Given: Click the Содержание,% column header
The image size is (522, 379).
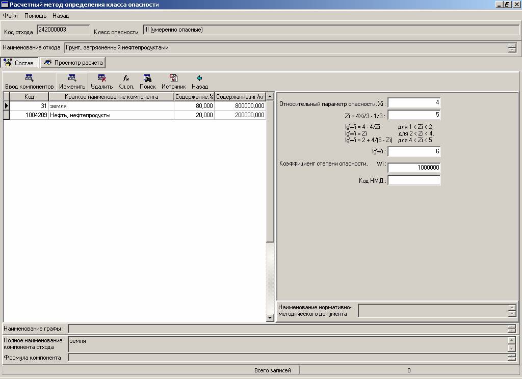Looking at the screenshot, I should pos(194,97).
